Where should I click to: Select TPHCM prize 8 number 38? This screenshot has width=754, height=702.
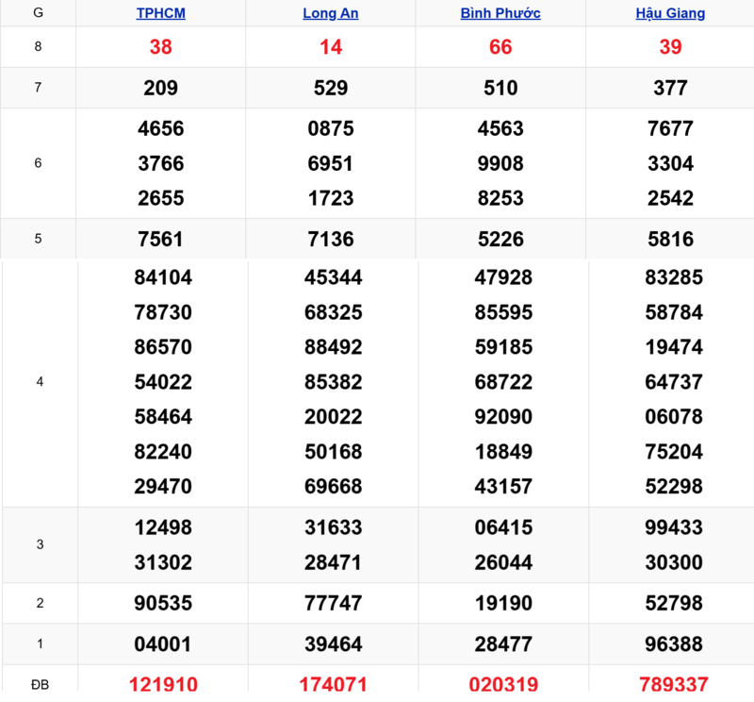(160, 46)
